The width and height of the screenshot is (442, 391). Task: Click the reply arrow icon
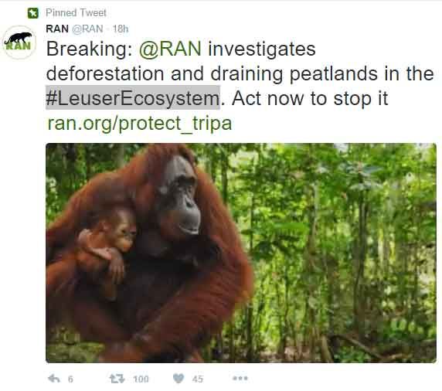coord(54,379)
